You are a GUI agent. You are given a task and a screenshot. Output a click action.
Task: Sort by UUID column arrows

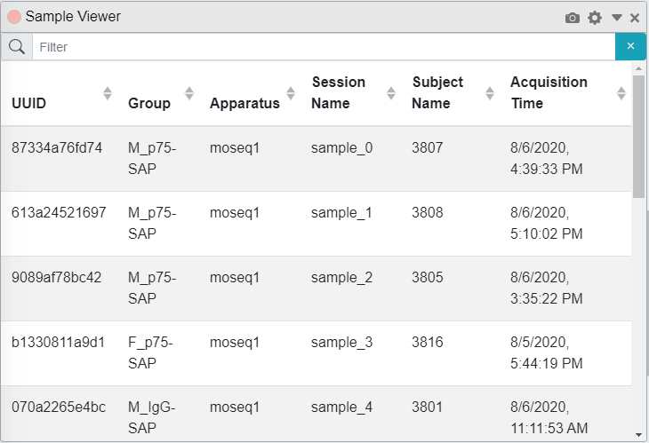[108, 93]
